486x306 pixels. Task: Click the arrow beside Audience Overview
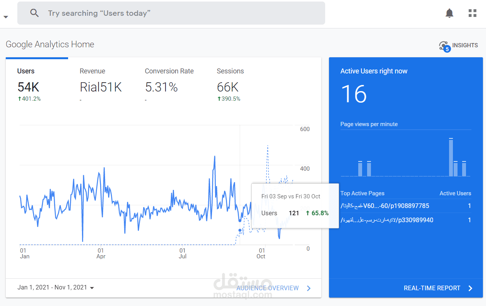[309, 288]
